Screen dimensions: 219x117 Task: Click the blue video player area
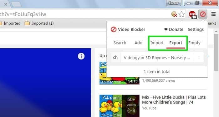click(46, 83)
